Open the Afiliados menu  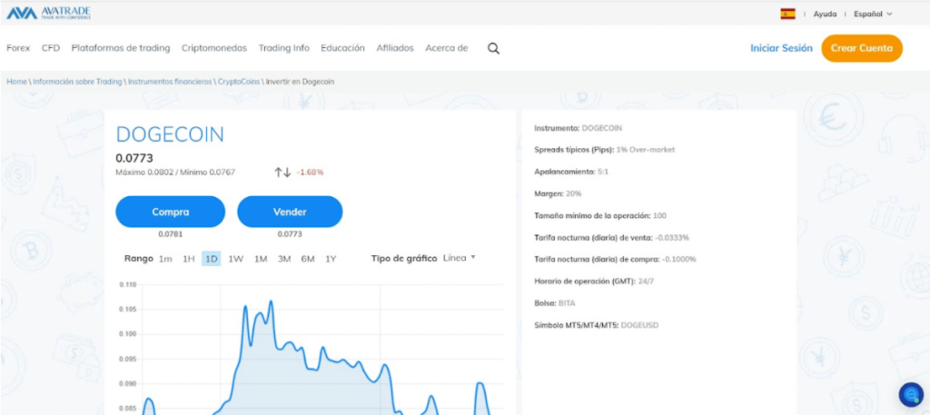click(x=395, y=48)
